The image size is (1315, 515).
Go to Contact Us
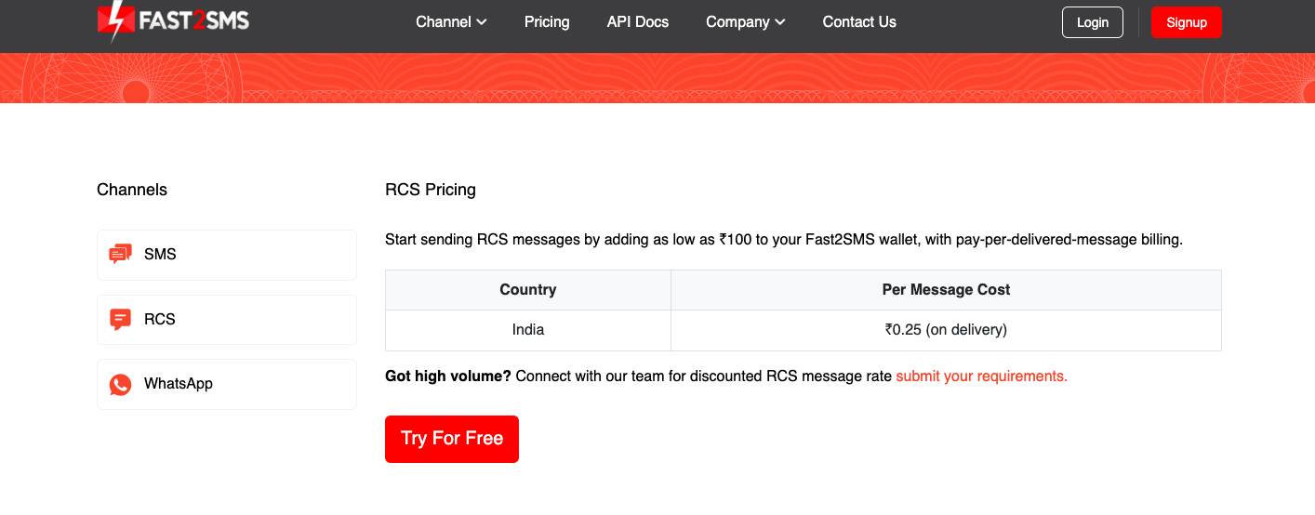click(859, 22)
